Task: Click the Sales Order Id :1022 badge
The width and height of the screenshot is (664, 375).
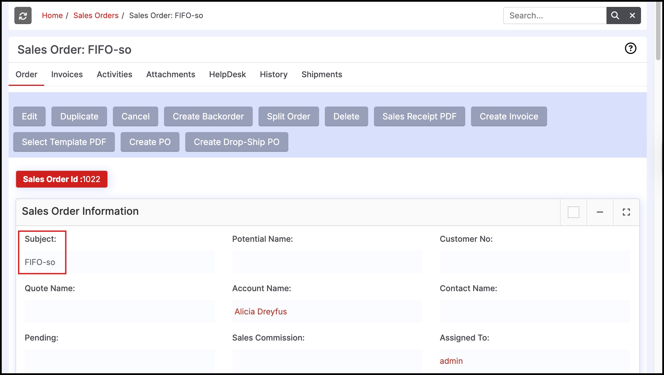Action: point(62,179)
